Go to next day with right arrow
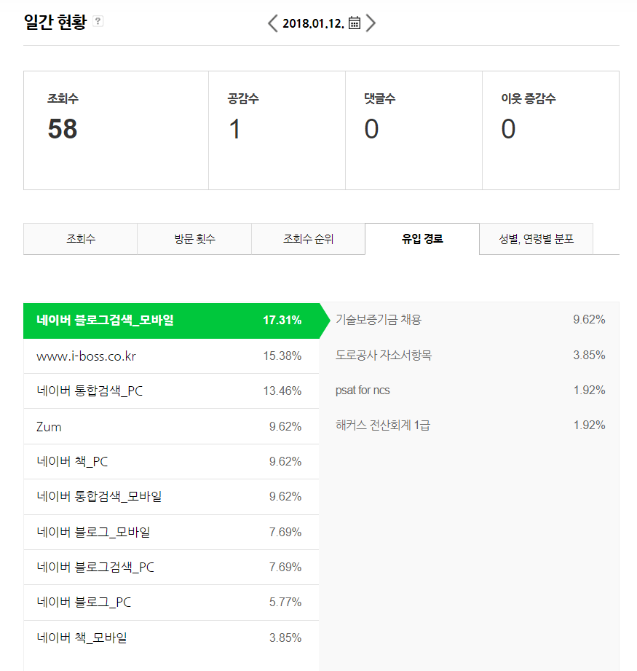The image size is (637, 671). (x=371, y=23)
